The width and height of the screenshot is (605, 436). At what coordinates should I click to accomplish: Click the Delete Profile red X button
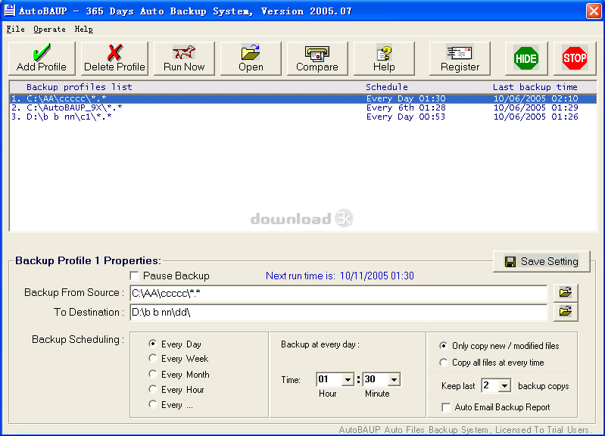114,58
